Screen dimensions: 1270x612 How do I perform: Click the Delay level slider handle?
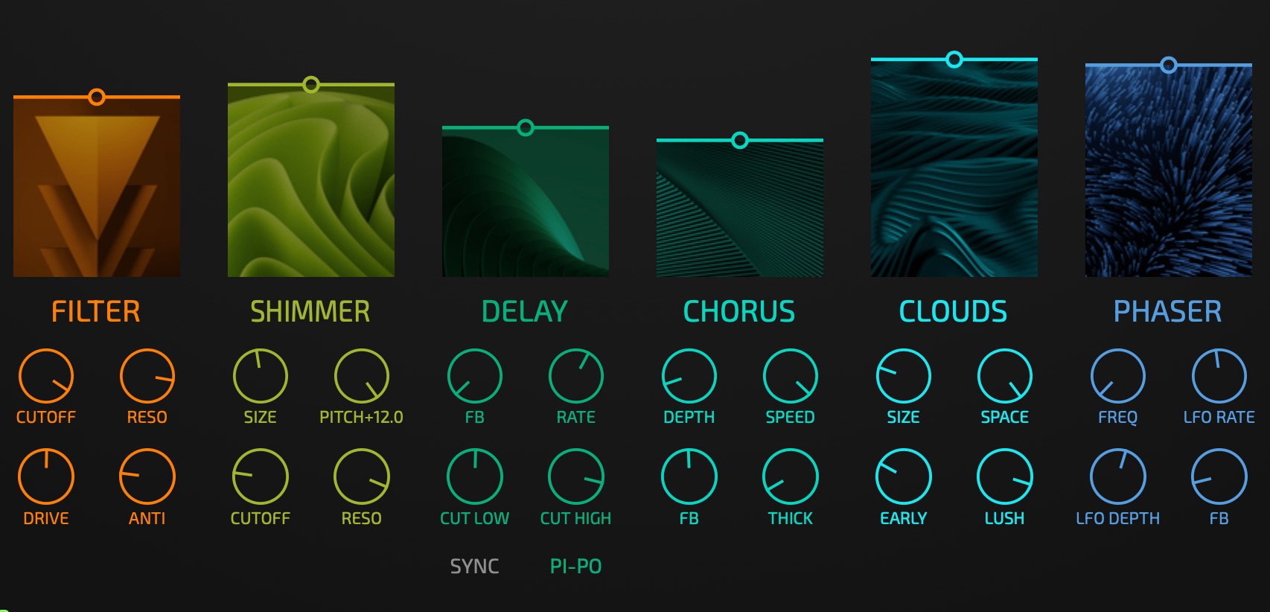526,128
